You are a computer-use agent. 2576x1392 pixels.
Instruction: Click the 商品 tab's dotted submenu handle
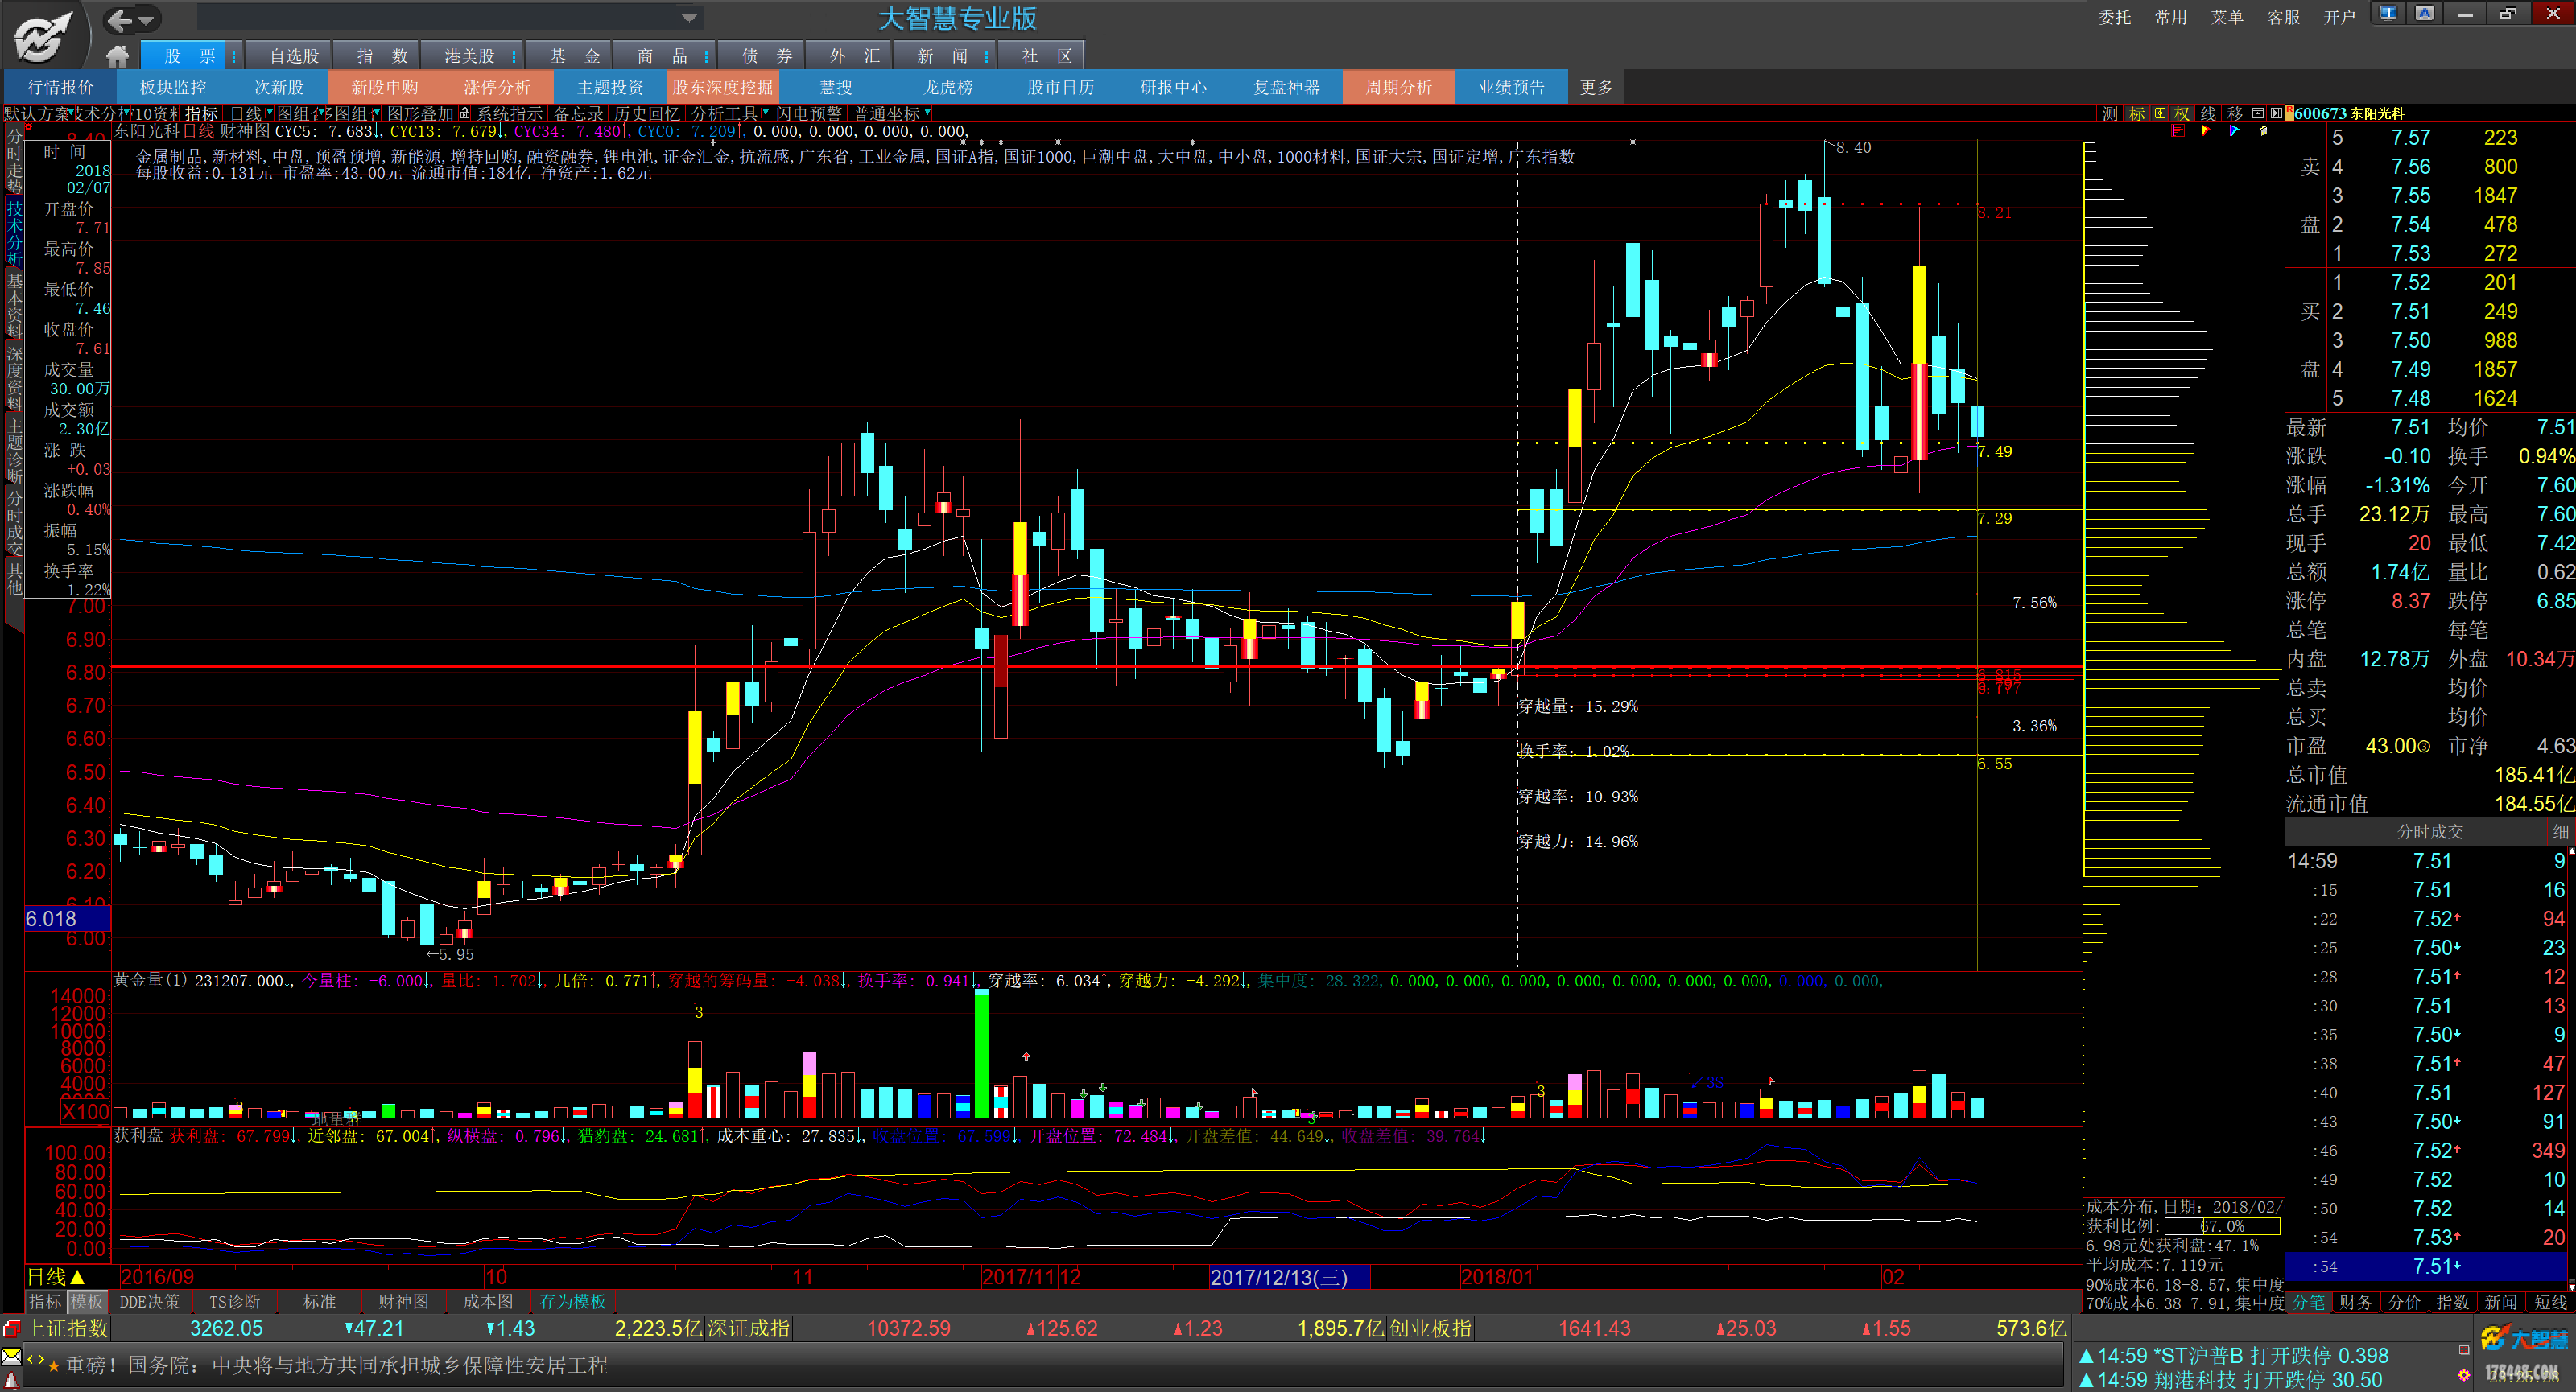tap(706, 56)
